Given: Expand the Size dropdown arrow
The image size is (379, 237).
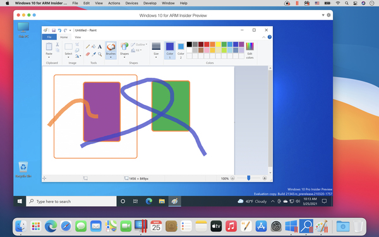Looking at the screenshot, I should (x=156, y=58).
